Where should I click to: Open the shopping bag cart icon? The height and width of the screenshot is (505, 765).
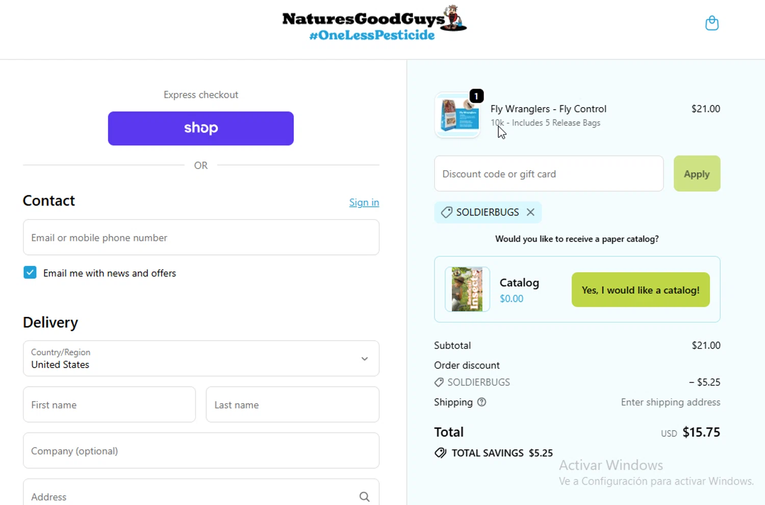712,23
